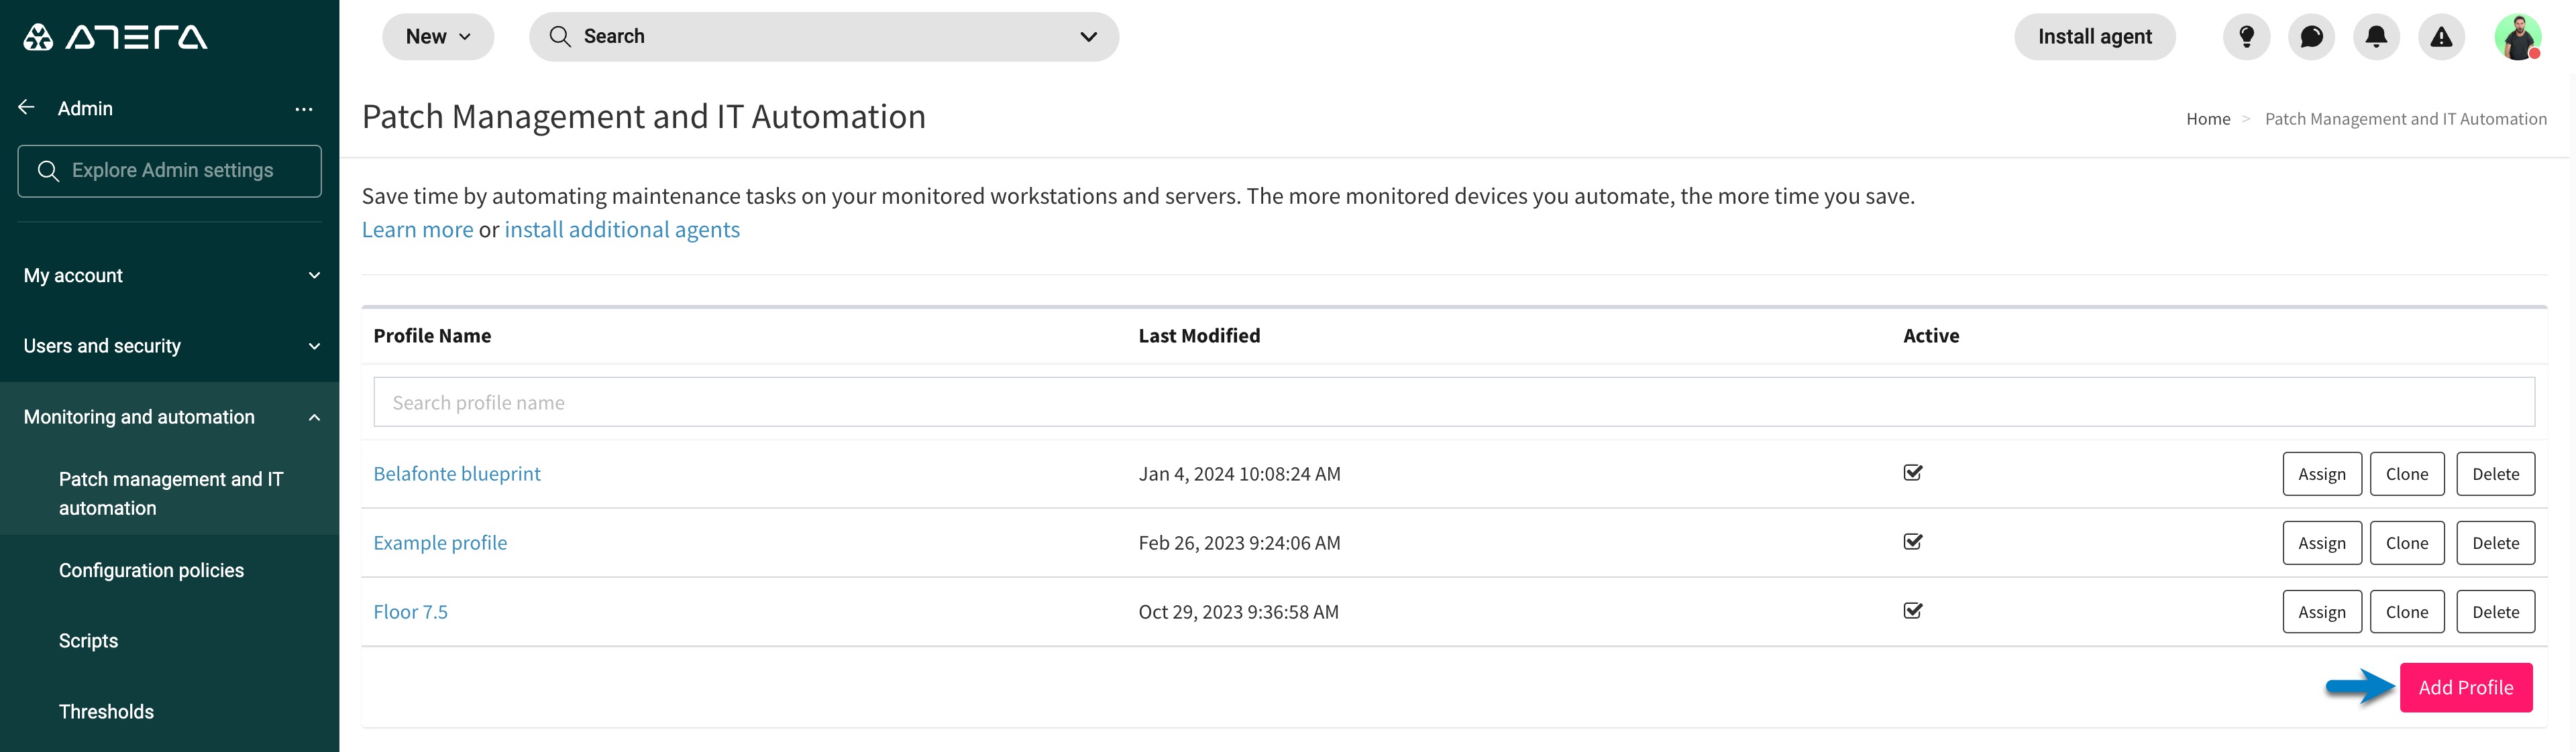Toggle Active checkbox for Example profile
The image size is (2576, 752).
click(x=1912, y=542)
